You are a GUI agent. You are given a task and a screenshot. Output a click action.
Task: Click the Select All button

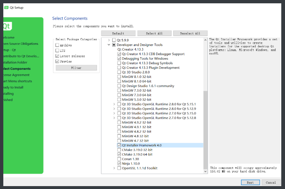[x=154, y=33]
